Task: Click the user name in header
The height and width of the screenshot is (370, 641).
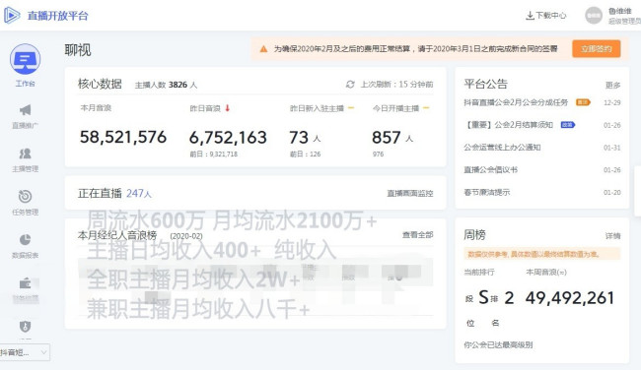Action: pos(619,11)
